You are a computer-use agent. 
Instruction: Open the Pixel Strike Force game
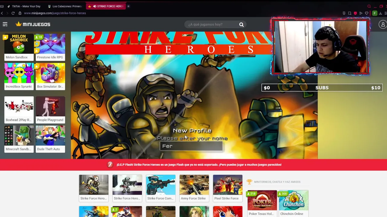[x=228, y=188]
